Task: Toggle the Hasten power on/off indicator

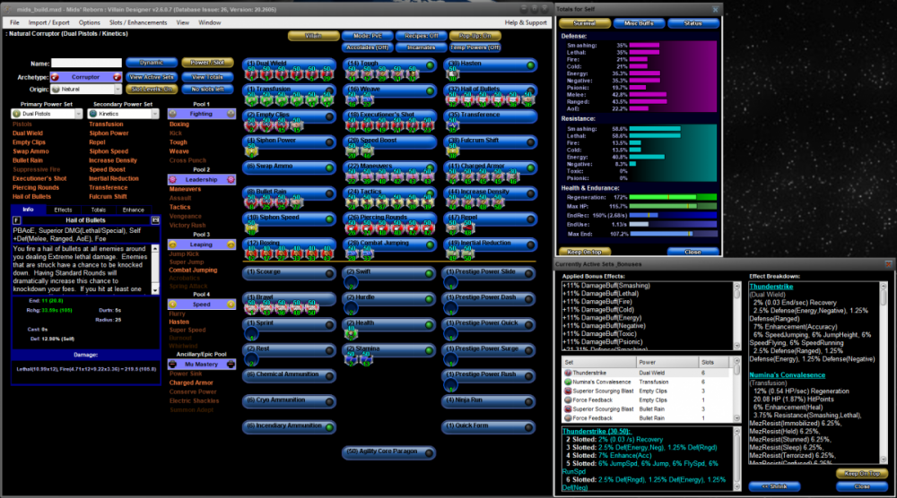Action: [532, 64]
